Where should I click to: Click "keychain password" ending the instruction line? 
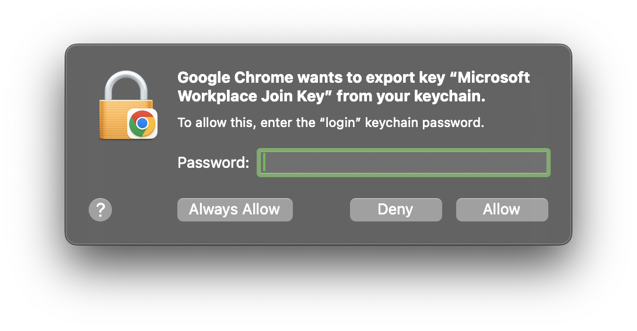click(x=425, y=123)
